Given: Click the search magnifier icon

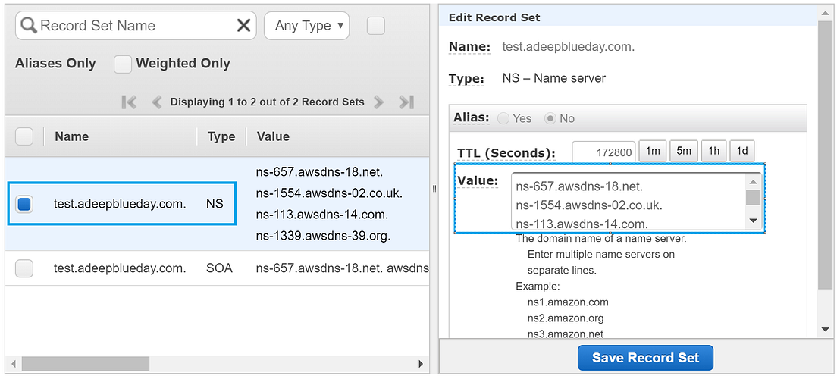Looking at the screenshot, I should click(29, 26).
